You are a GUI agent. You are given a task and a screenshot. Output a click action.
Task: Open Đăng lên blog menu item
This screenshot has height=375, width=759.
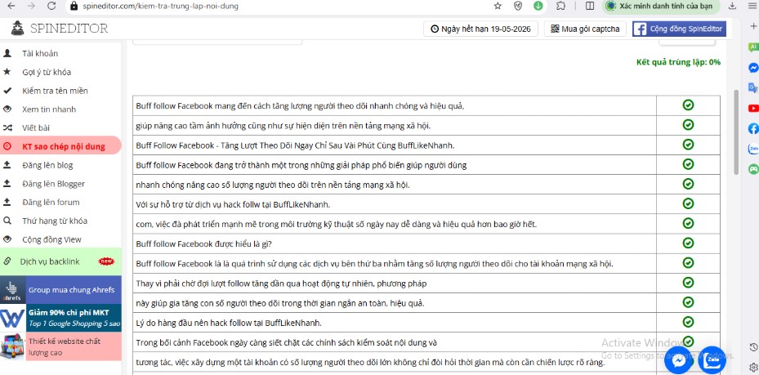tap(47, 165)
